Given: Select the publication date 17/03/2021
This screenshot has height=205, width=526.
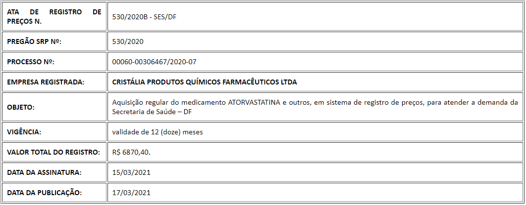Looking at the screenshot, I should click(x=131, y=193).
